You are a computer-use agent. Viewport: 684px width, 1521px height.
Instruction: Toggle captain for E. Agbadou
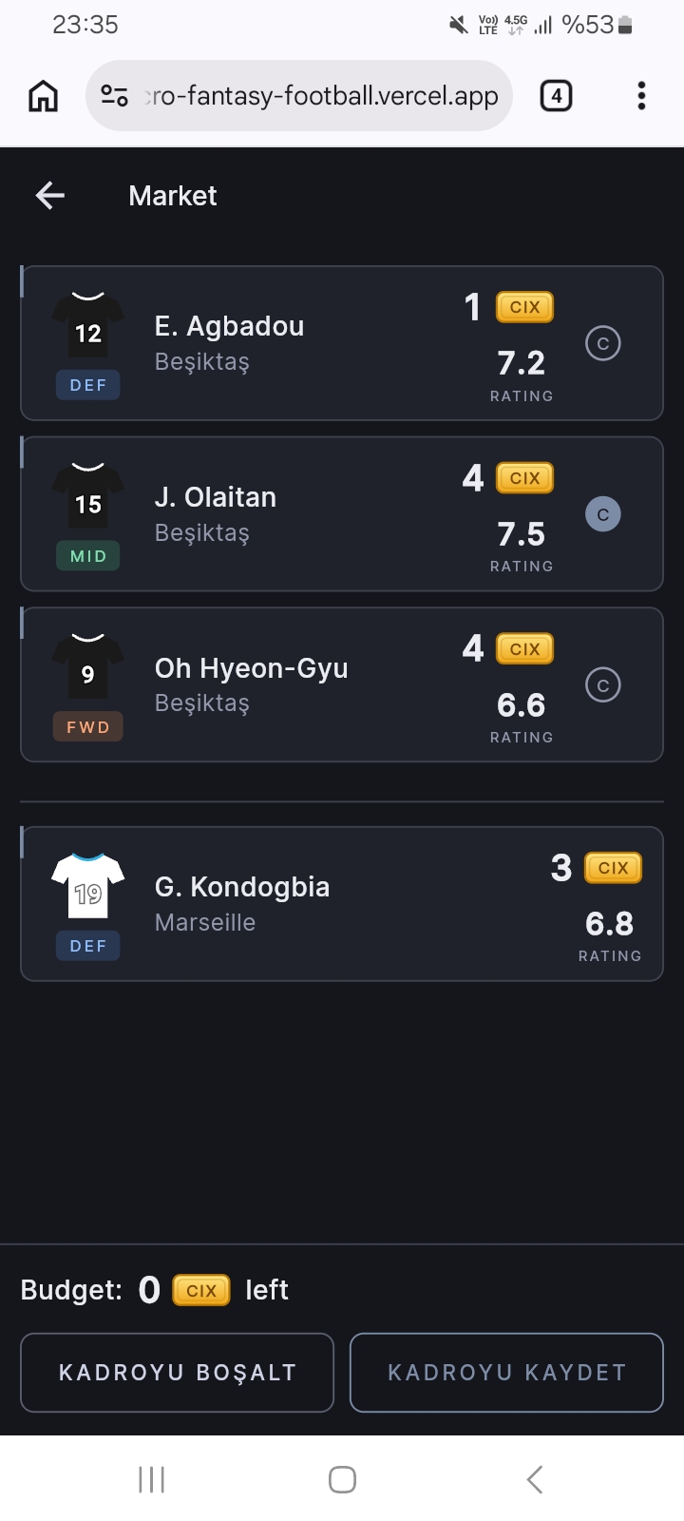(x=603, y=343)
